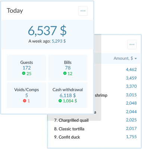Viewport: 142px width, 149px height.
Task: Click the top amount 4,462
Action: pos(131,69)
